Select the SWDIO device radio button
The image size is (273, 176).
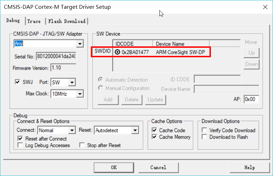tap(117, 52)
